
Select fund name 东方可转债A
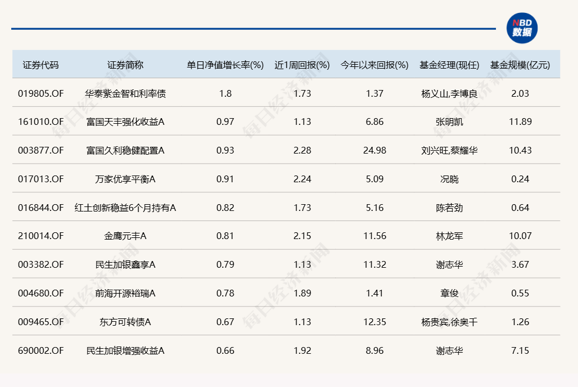tap(125, 322)
